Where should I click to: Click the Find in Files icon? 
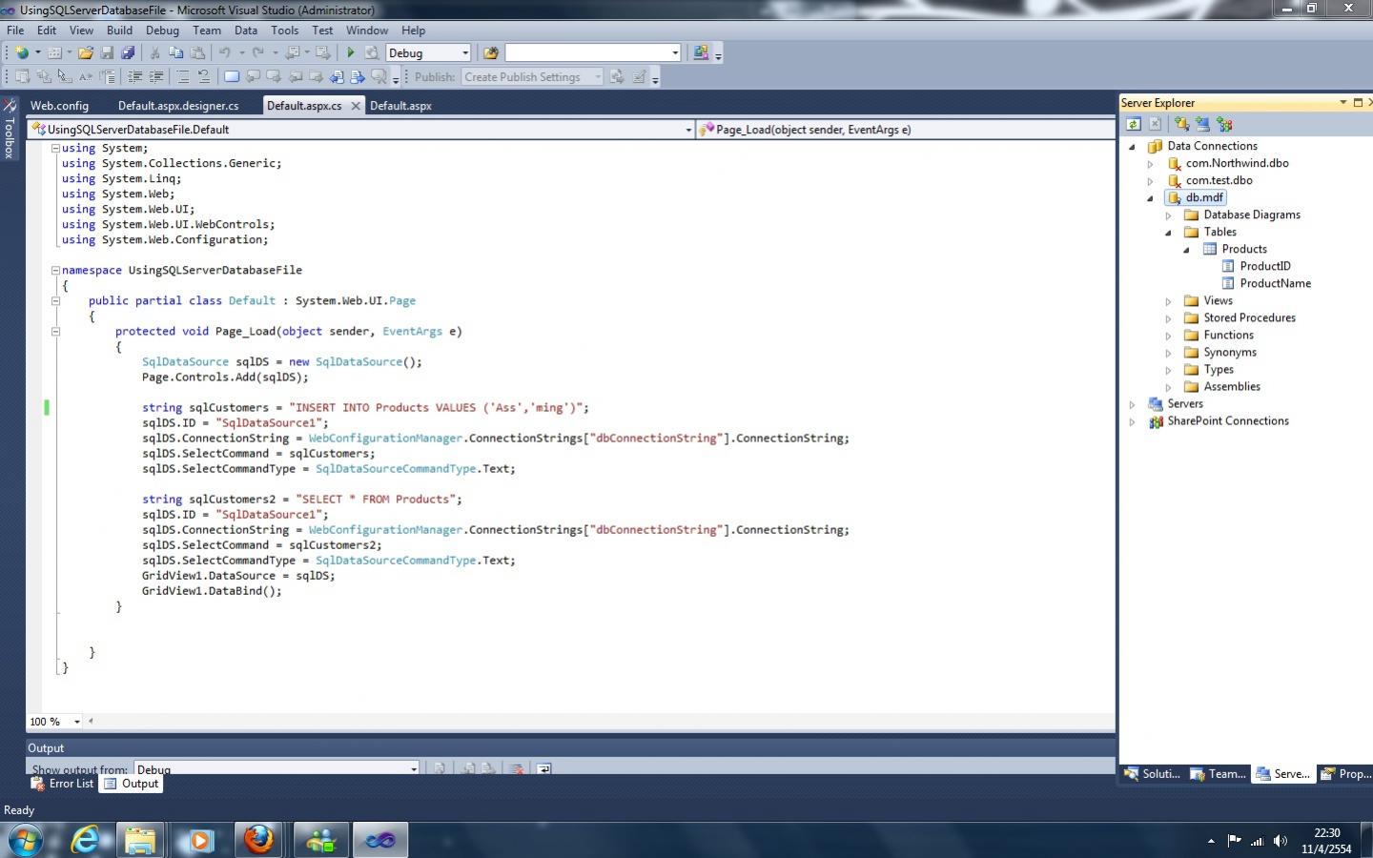coord(491,53)
